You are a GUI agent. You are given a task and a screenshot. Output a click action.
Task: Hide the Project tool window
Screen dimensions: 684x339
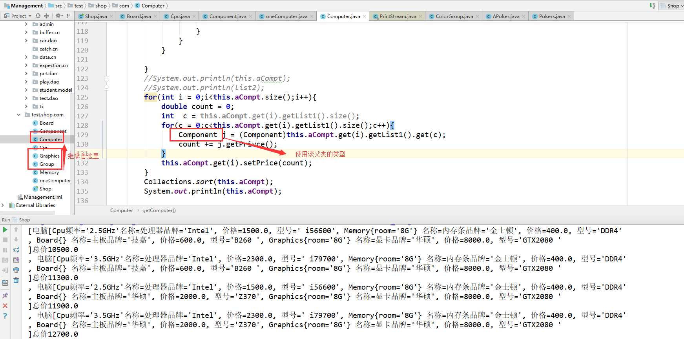[69, 16]
